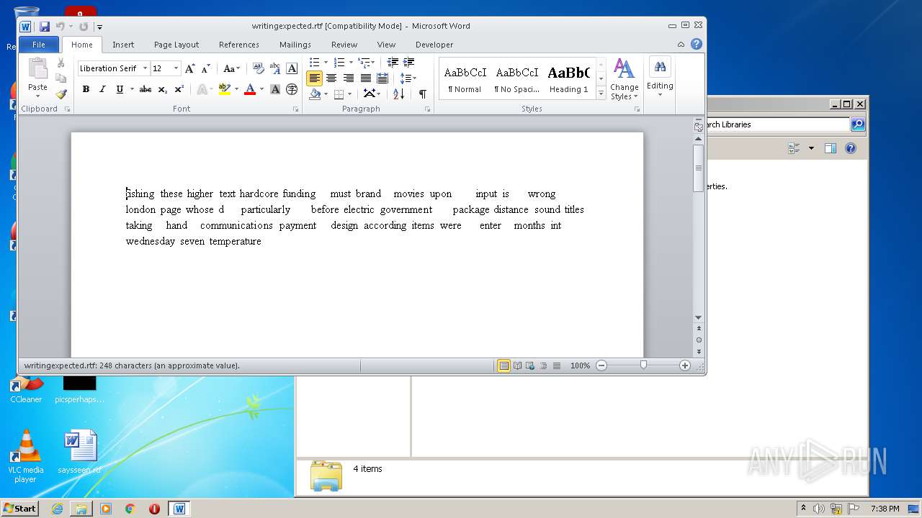
Task: Select the Format Painter brush
Action: (61, 94)
